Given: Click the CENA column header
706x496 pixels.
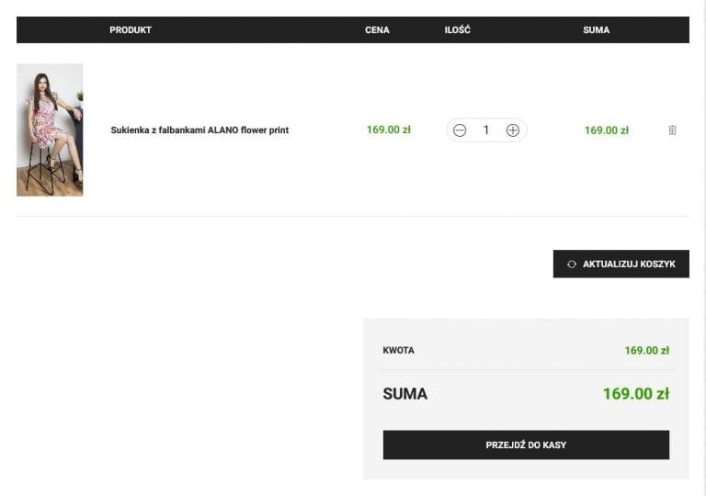Looking at the screenshot, I should pos(377,30).
